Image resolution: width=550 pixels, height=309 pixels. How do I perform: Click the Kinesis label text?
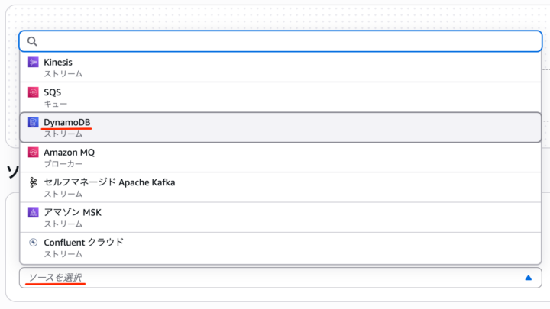[x=58, y=62]
